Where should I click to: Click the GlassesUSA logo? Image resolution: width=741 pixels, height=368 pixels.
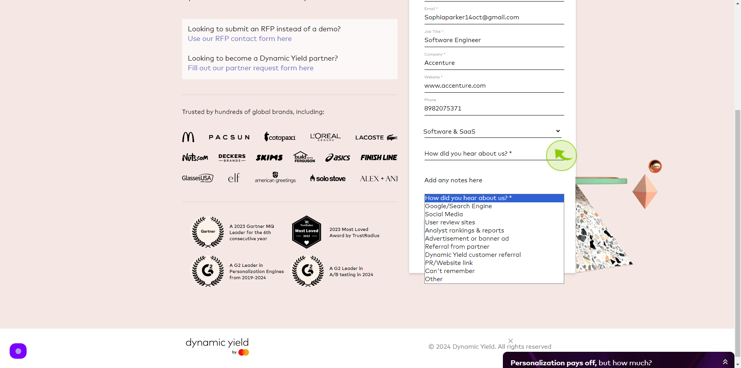click(198, 178)
